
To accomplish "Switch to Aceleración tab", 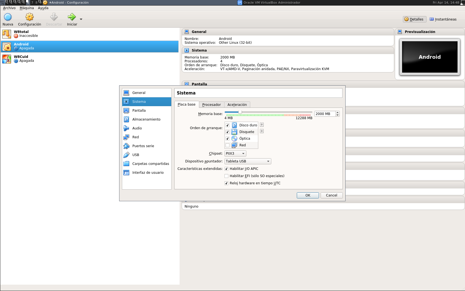I will click(237, 105).
